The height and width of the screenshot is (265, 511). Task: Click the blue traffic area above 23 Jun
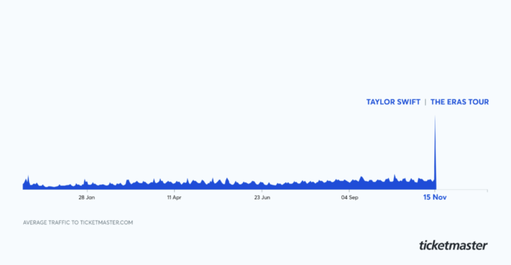click(x=262, y=186)
